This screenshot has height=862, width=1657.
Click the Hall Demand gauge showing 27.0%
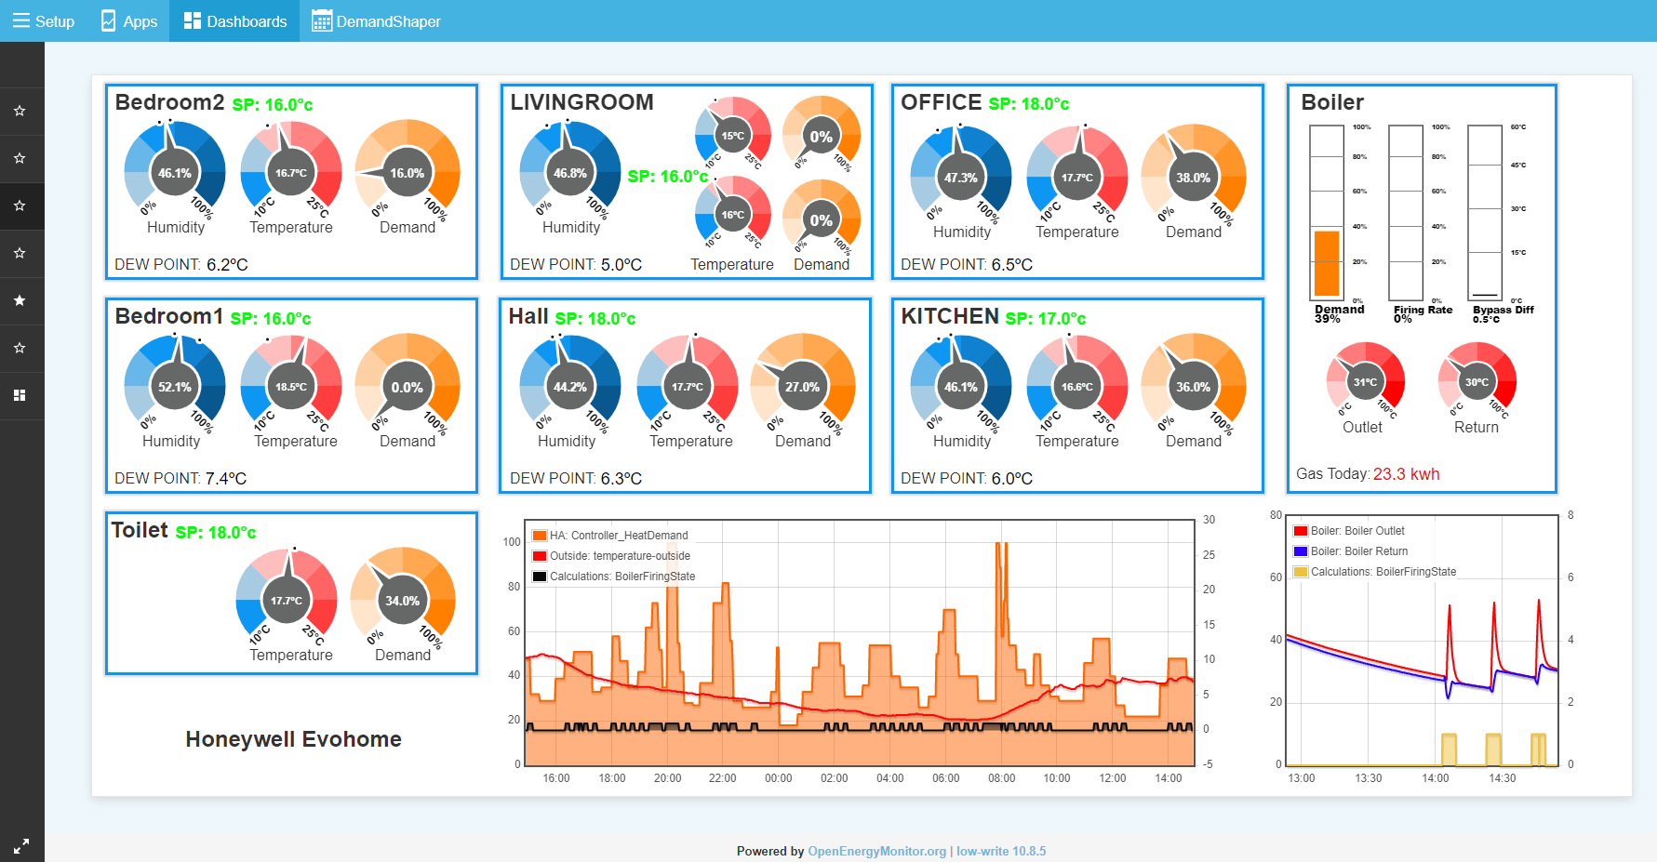tap(803, 387)
